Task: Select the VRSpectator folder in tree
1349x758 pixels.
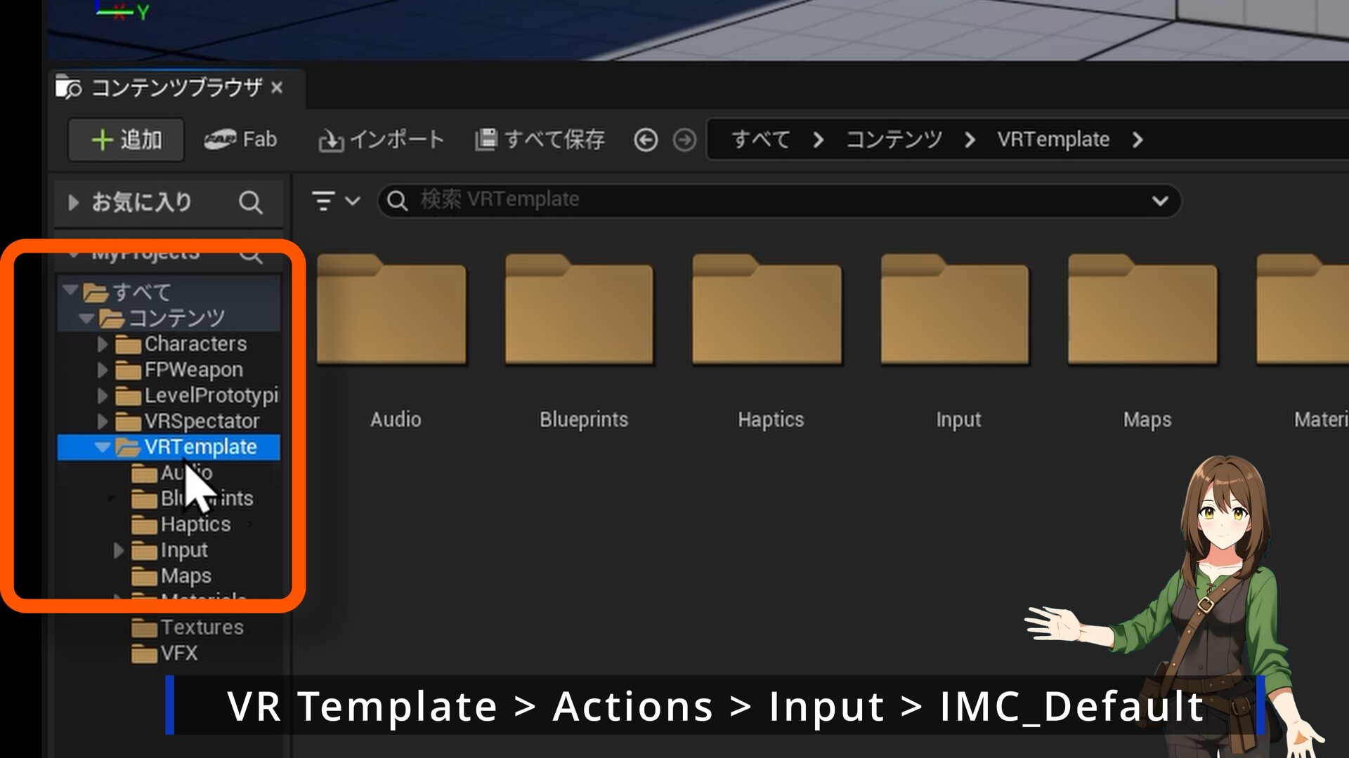Action: 201,421
